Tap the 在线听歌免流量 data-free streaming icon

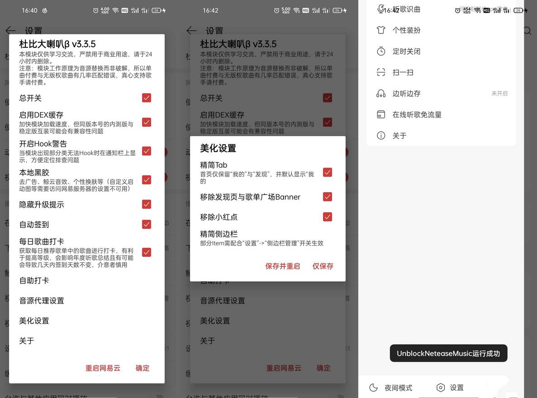(x=380, y=114)
